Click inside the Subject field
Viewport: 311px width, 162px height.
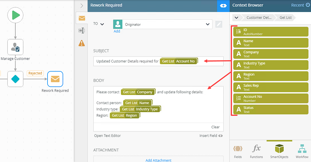(158, 61)
